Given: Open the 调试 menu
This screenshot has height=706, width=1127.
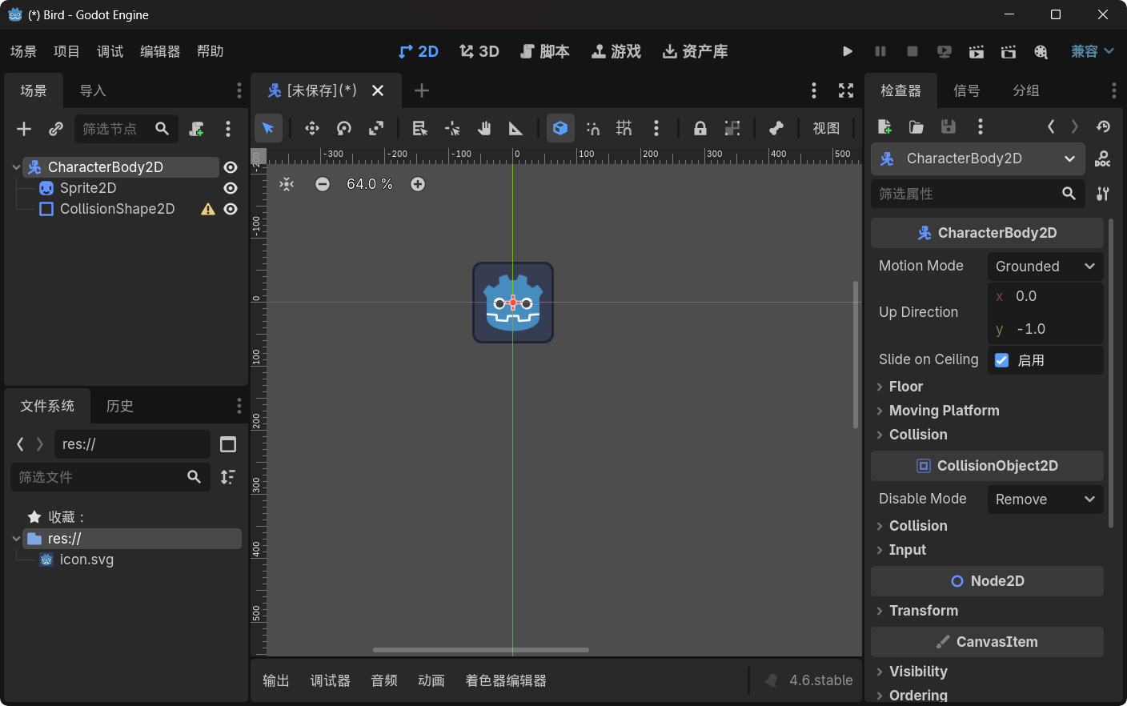Looking at the screenshot, I should 110,51.
